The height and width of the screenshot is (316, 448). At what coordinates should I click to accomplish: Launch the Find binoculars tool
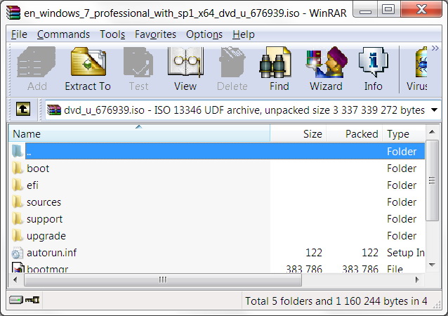279,70
